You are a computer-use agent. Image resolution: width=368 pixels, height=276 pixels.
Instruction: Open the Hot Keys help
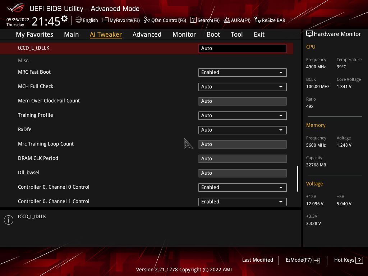(348, 260)
